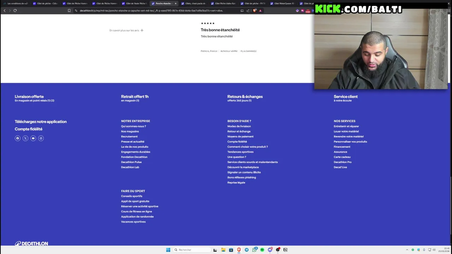The image size is (452, 254).
Task: Open 'Decathlon Lab' link
Action: [x=130, y=167]
